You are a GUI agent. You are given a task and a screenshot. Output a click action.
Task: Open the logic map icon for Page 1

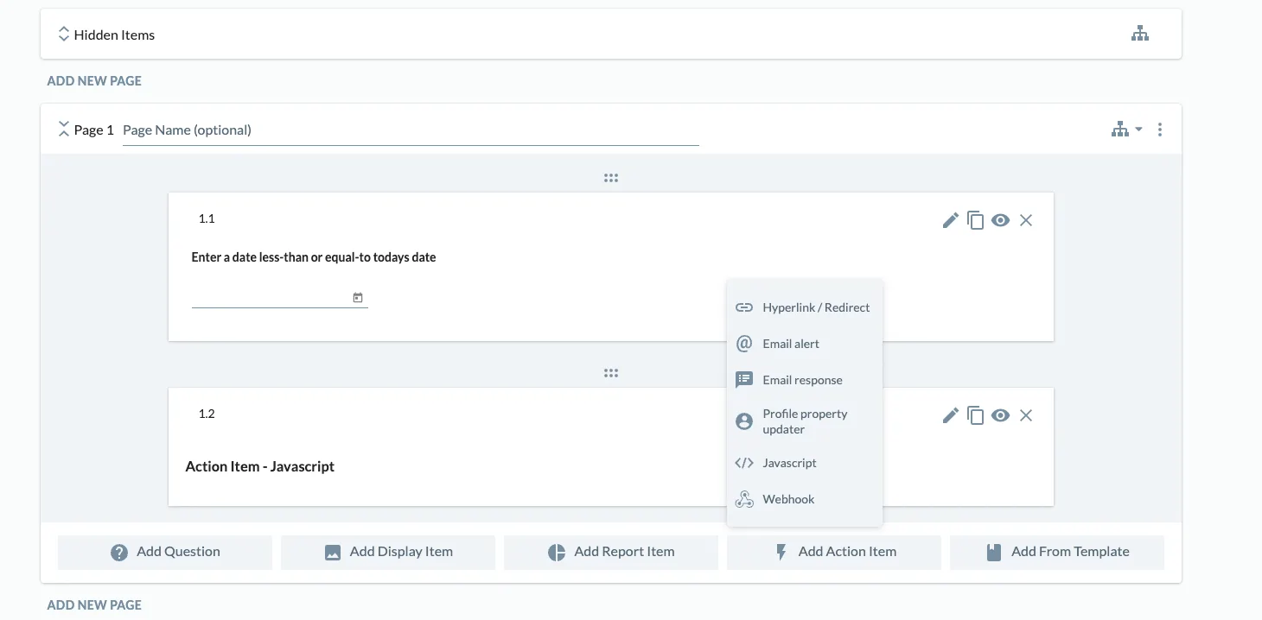tap(1119, 128)
